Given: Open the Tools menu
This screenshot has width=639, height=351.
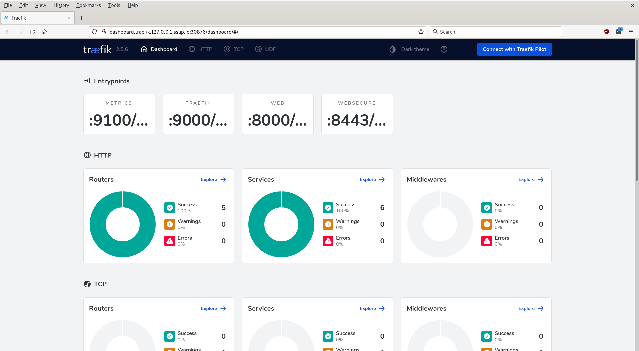Looking at the screenshot, I should click(114, 5).
